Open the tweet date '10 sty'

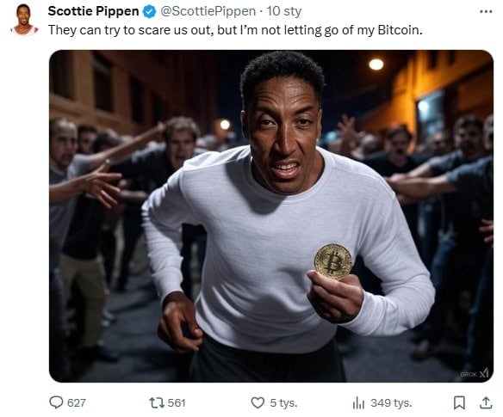(284, 11)
